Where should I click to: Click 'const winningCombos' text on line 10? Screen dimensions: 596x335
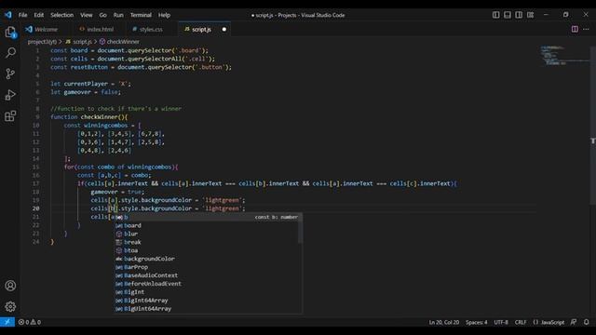click(x=96, y=126)
